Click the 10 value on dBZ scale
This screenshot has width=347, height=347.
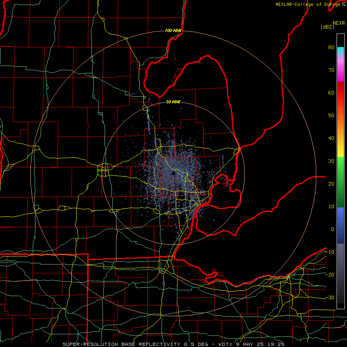[x=331, y=207]
